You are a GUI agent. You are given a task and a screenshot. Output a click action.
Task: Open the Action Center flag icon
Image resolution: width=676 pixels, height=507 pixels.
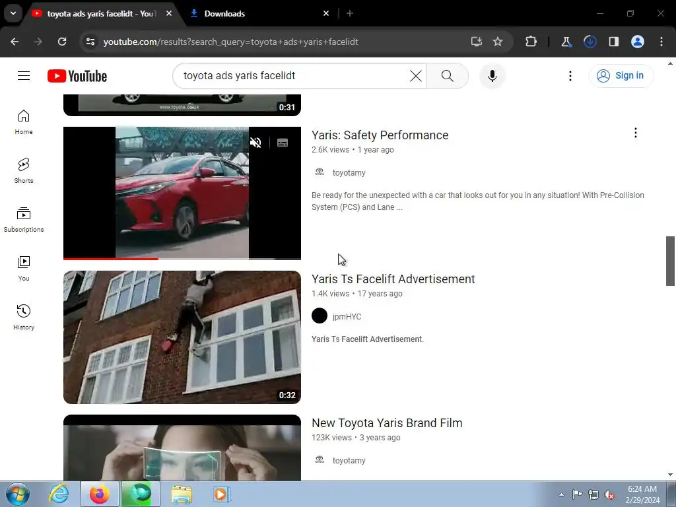point(577,494)
